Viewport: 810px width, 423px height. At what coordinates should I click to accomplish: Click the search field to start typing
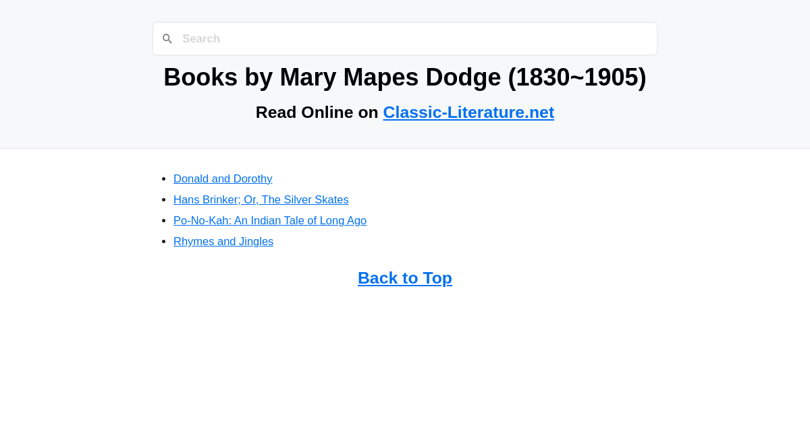pyautogui.click(x=405, y=38)
